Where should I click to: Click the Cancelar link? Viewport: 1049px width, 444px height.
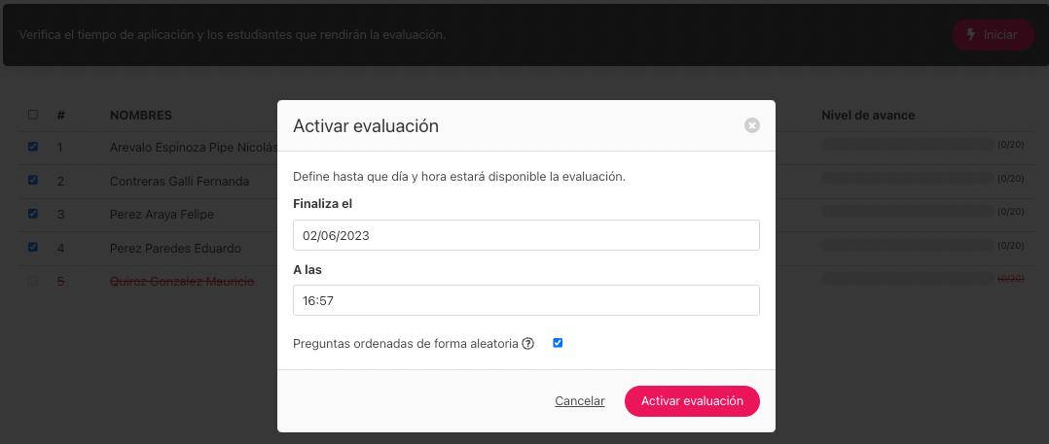tap(579, 401)
